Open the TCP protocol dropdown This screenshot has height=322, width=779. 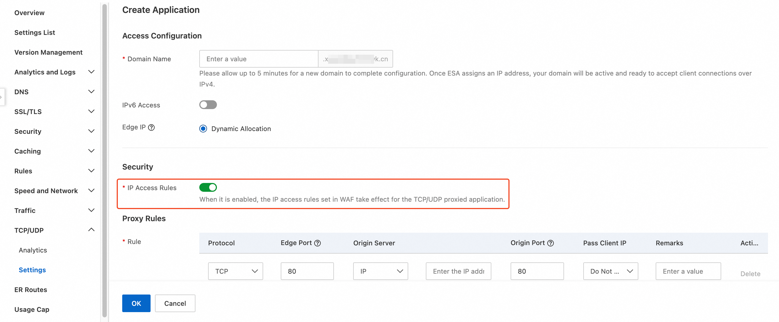[x=235, y=271]
